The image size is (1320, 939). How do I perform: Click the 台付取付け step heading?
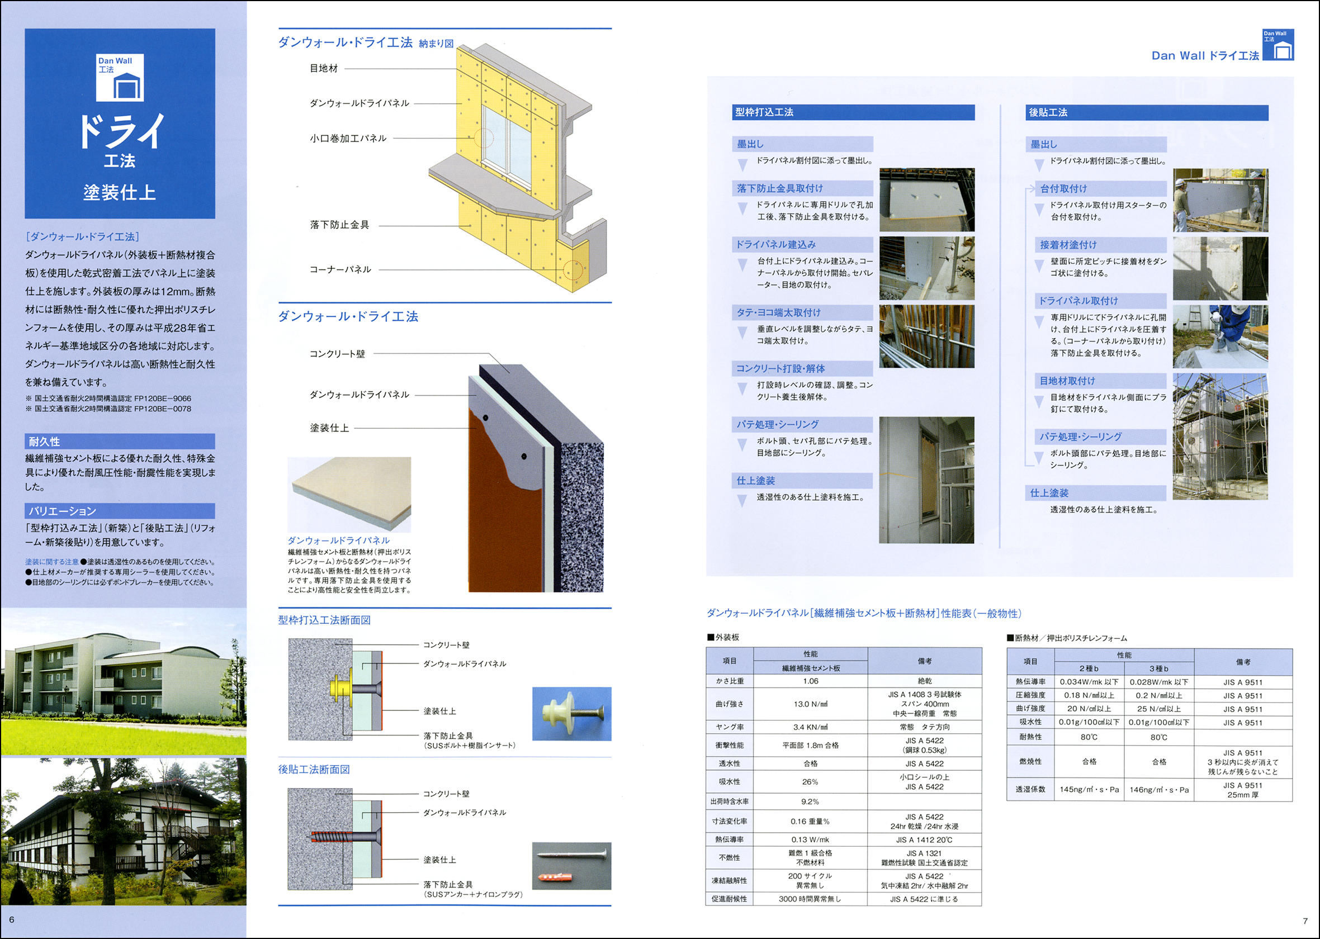pyautogui.click(x=1102, y=188)
